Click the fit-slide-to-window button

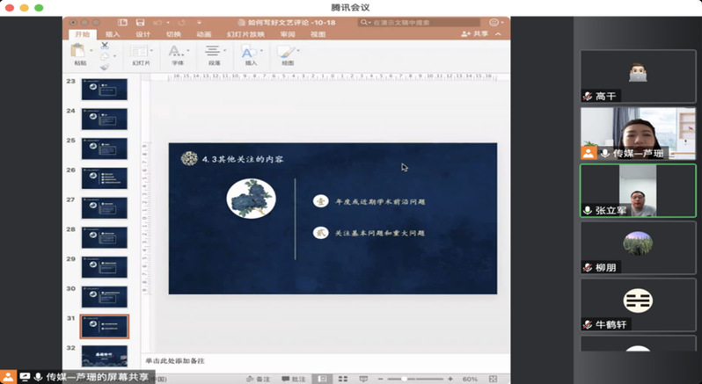coord(494,379)
